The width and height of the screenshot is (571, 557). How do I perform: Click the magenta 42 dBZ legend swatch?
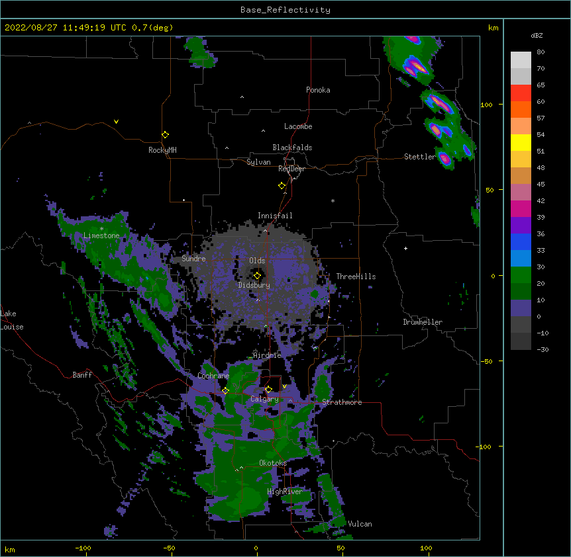(521, 208)
